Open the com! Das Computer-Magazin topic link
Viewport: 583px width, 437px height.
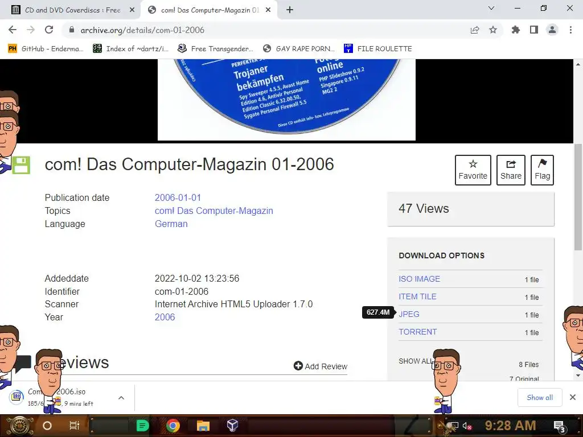214,211
